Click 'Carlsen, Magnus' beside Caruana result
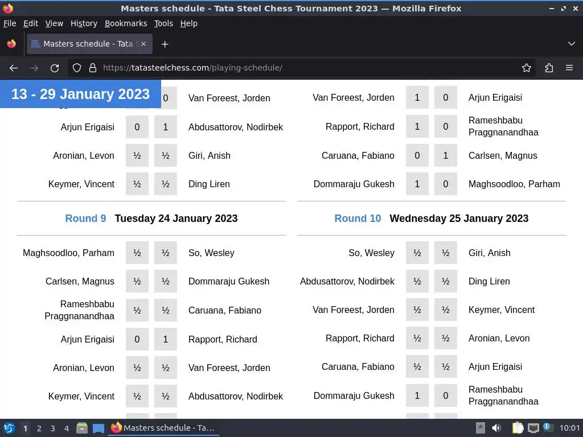Viewport: 583px width, 437px height. coord(503,156)
